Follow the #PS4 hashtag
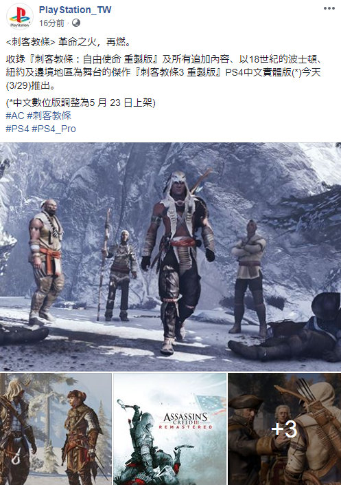341x485 pixels. pos(17,129)
